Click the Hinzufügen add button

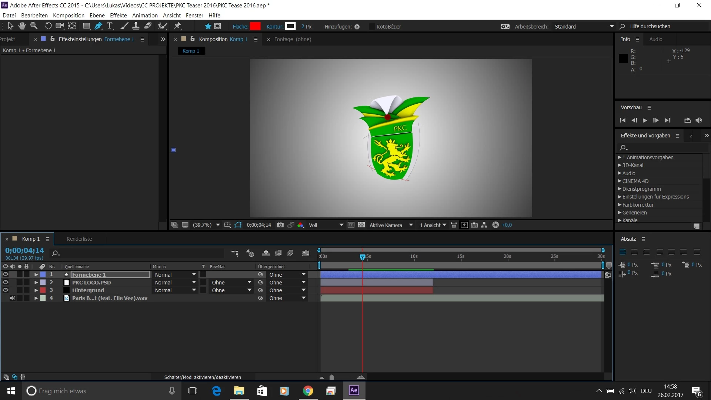click(357, 27)
